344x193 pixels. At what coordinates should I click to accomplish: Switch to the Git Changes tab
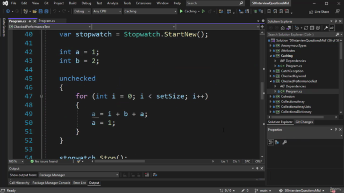(x=304, y=122)
